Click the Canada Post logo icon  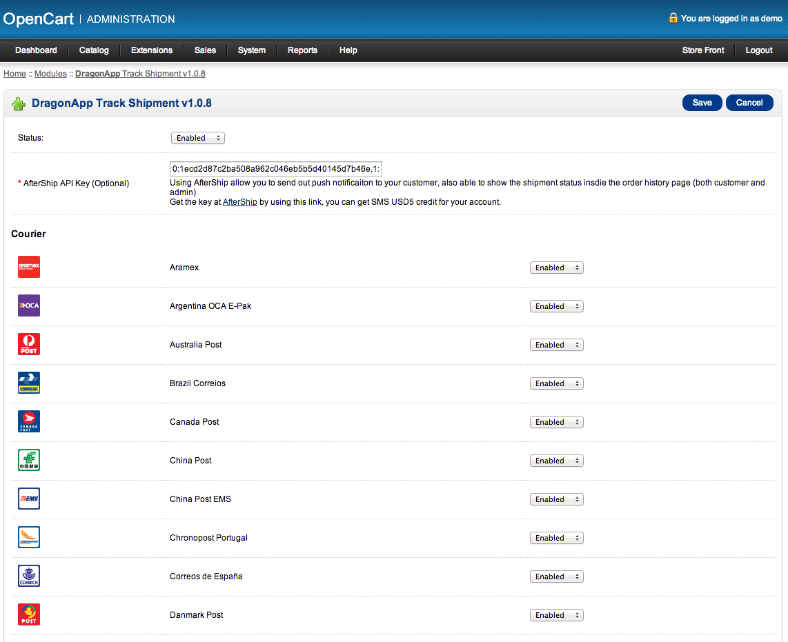[x=29, y=421]
